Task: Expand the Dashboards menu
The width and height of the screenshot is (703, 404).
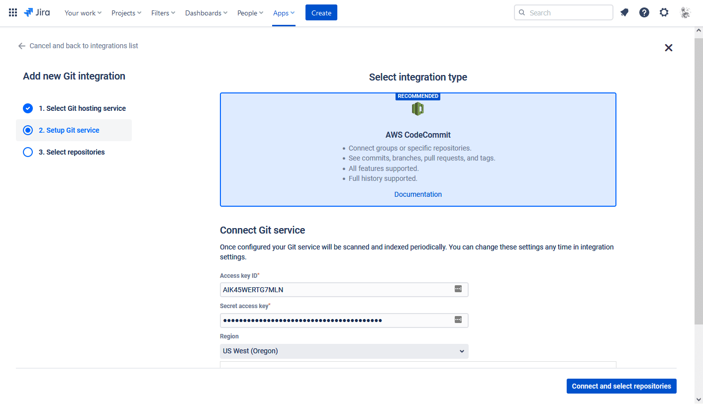Action: pos(206,13)
